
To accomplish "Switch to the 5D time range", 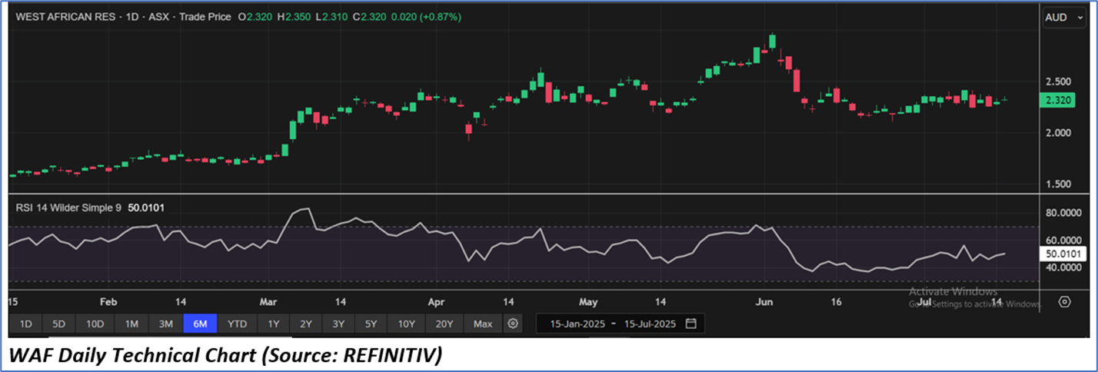I will point(58,324).
